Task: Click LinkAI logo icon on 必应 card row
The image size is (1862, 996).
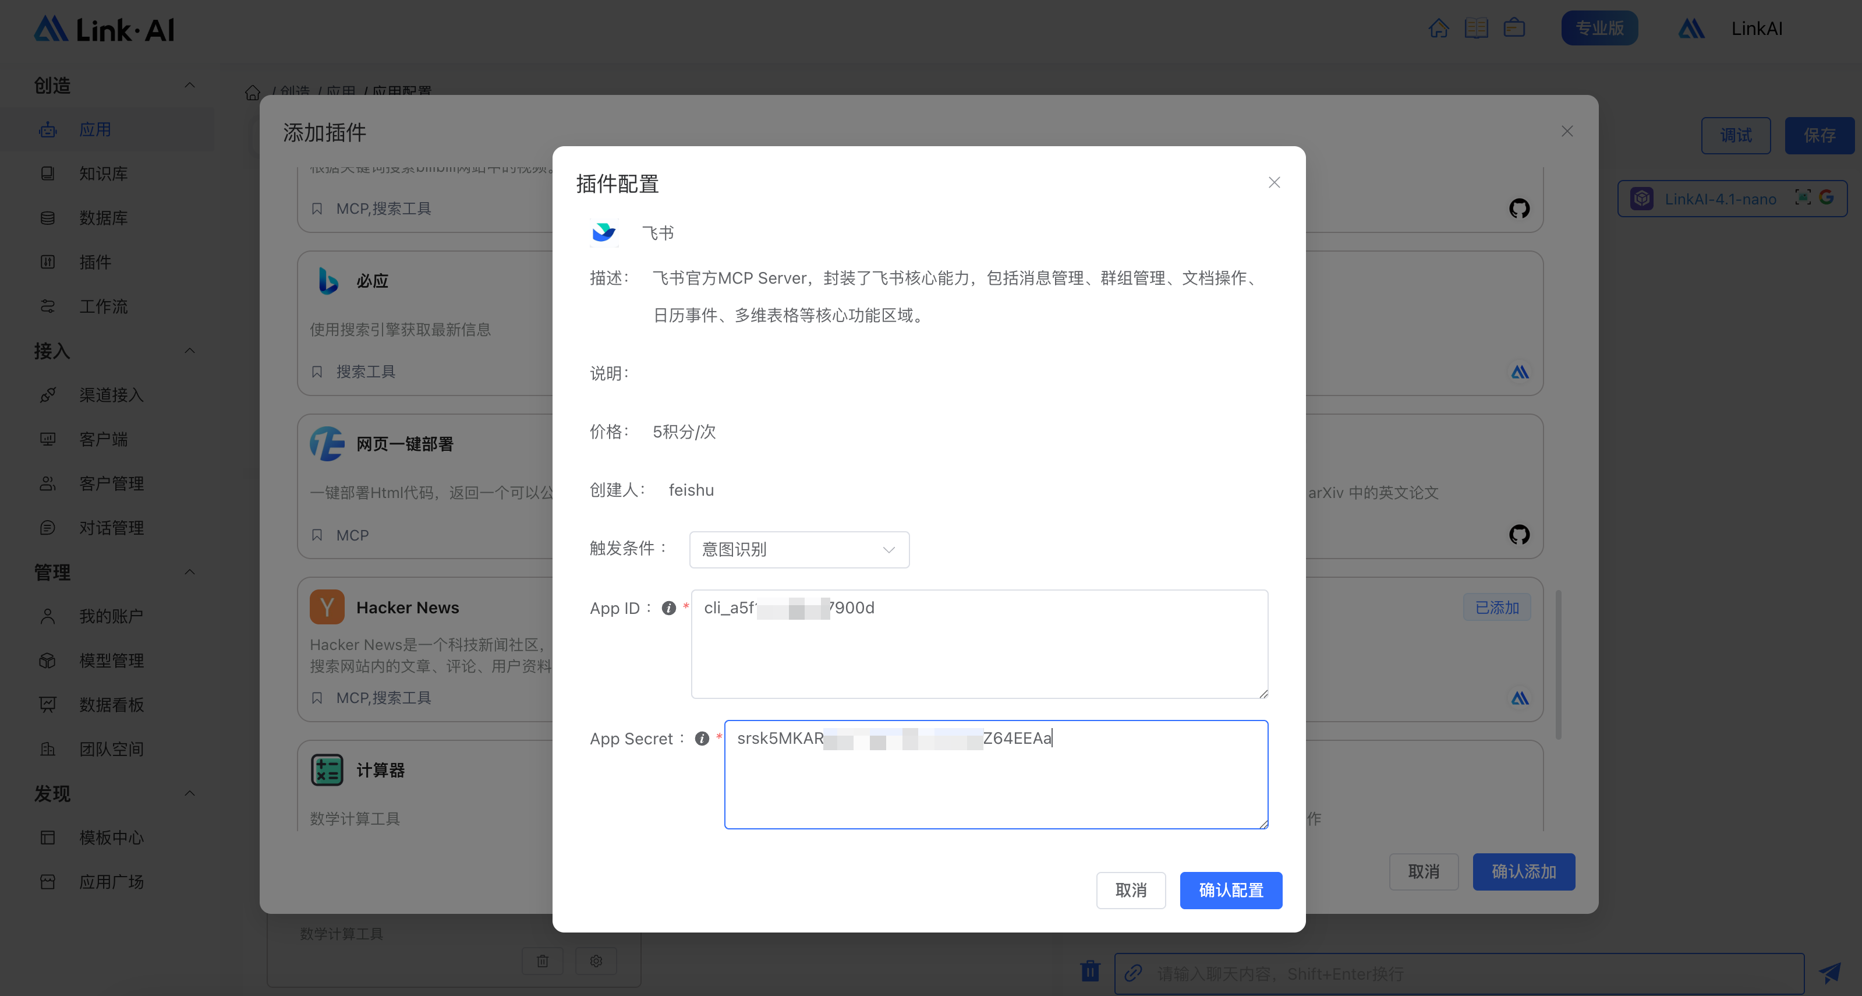Action: [1520, 372]
